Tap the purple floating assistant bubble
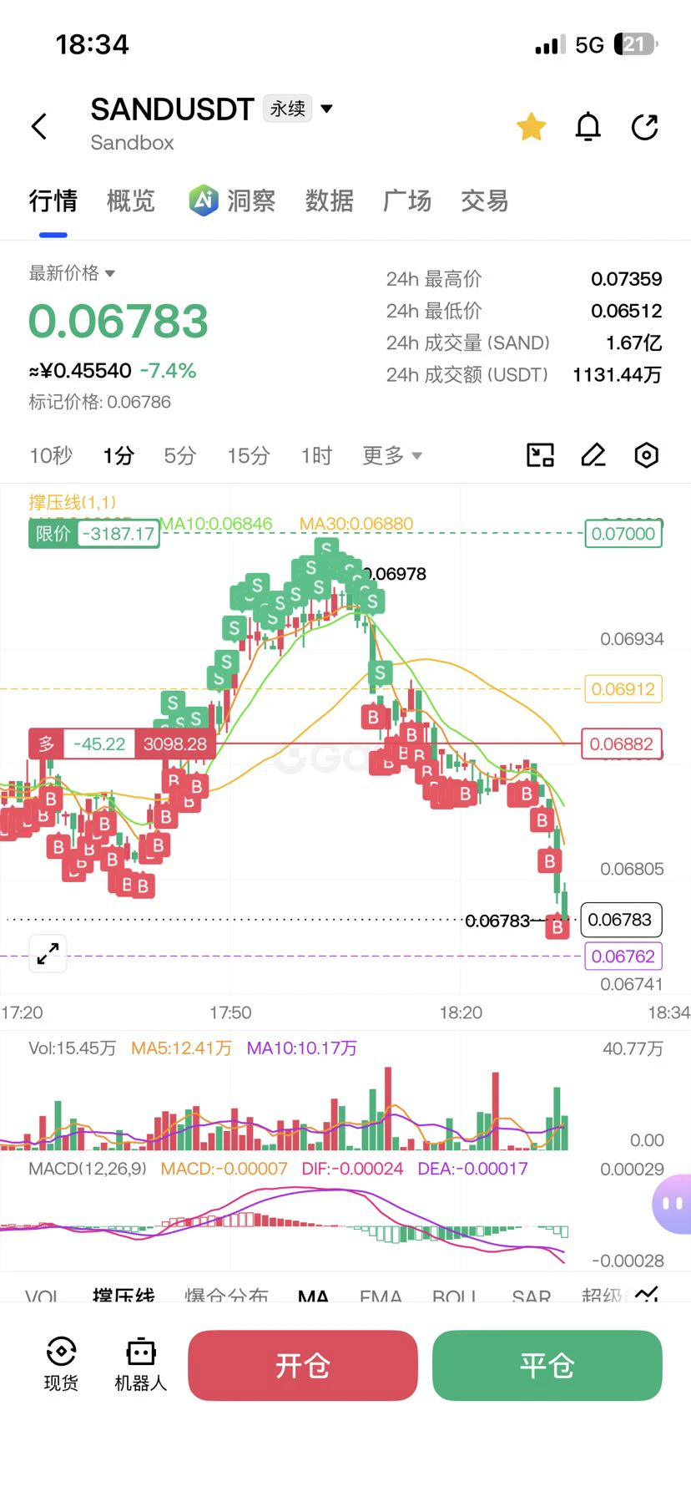691x1497 pixels. pos(672,1204)
